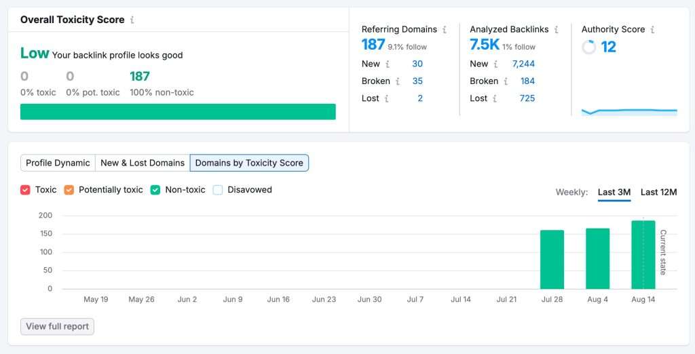Uncheck the Non-toxic legend checkbox
This screenshot has height=354, width=695.
(x=155, y=190)
